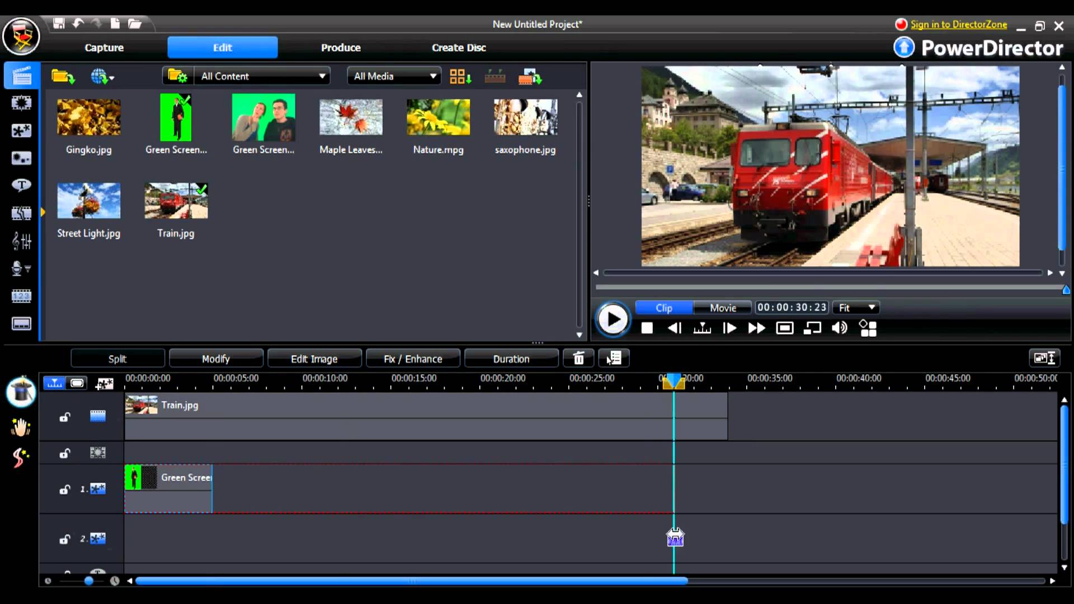Image resolution: width=1074 pixels, height=604 pixels.
Task: Open the Voice-Over Recording Room icon
Action: (21, 269)
